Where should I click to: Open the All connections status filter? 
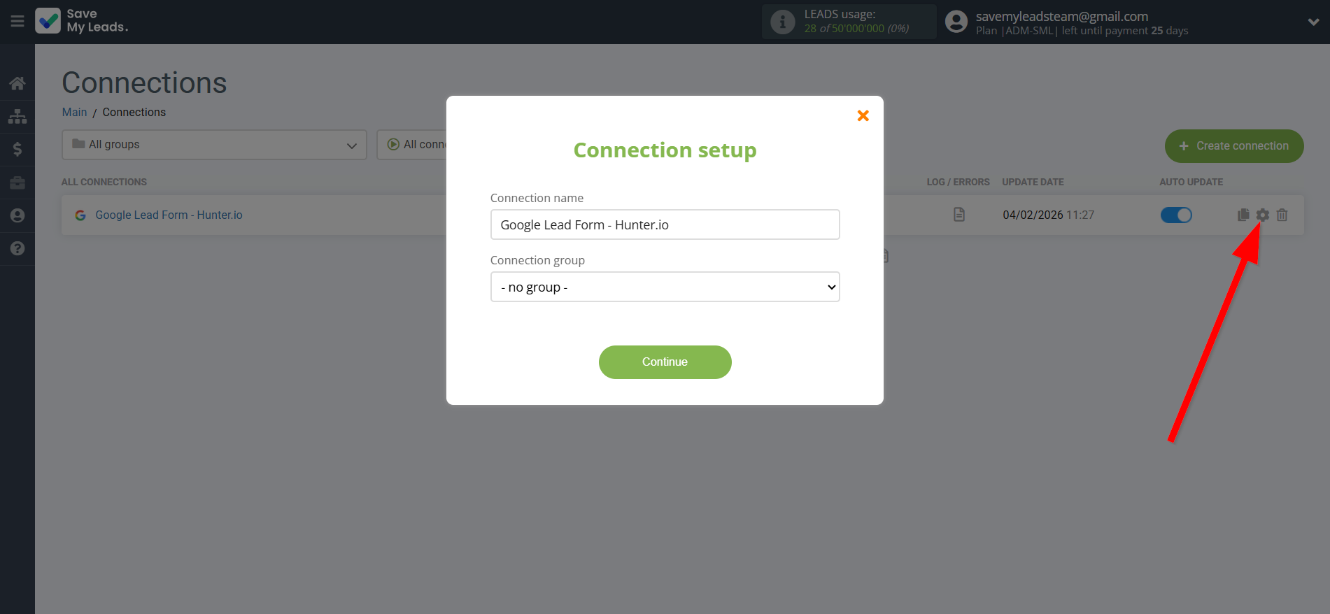tap(413, 145)
